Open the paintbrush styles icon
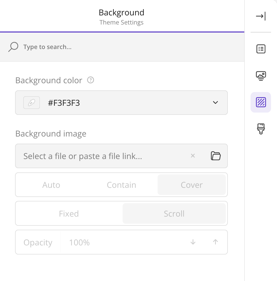The height and width of the screenshot is (281, 277). [x=261, y=129]
